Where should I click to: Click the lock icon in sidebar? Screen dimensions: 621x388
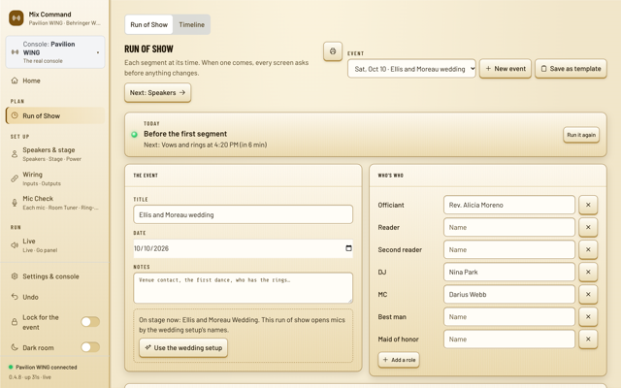coord(15,322)
